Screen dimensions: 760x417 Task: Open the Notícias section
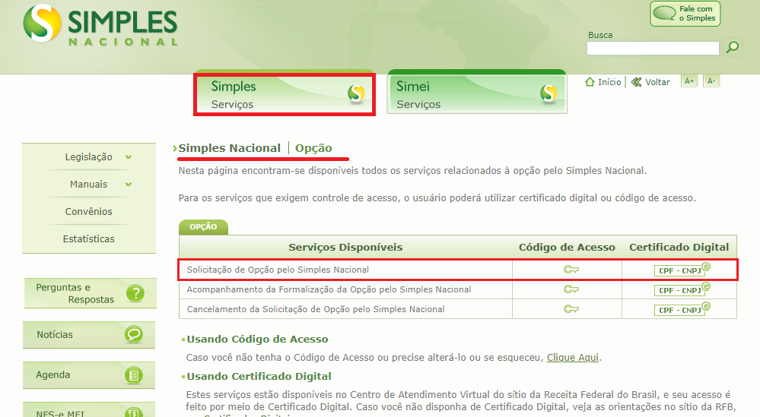[89, 335]
